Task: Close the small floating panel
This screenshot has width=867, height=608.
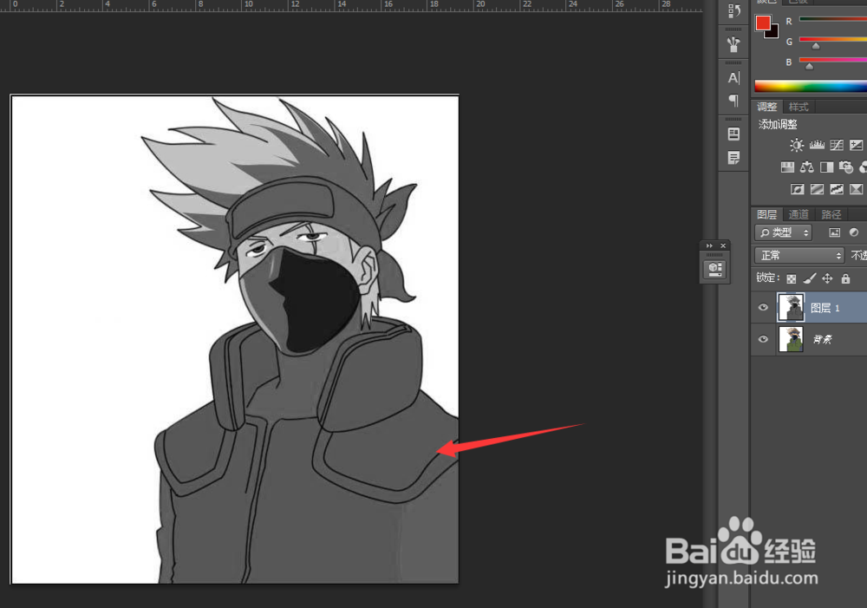Action: (x=723, y=245)
